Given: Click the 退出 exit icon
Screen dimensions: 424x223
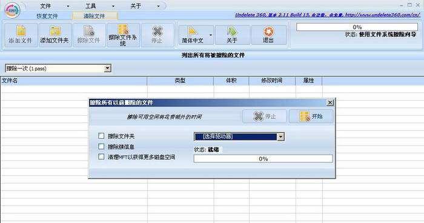Looking at the screenshot, I should pyautogui.click(x=268, y=32).
